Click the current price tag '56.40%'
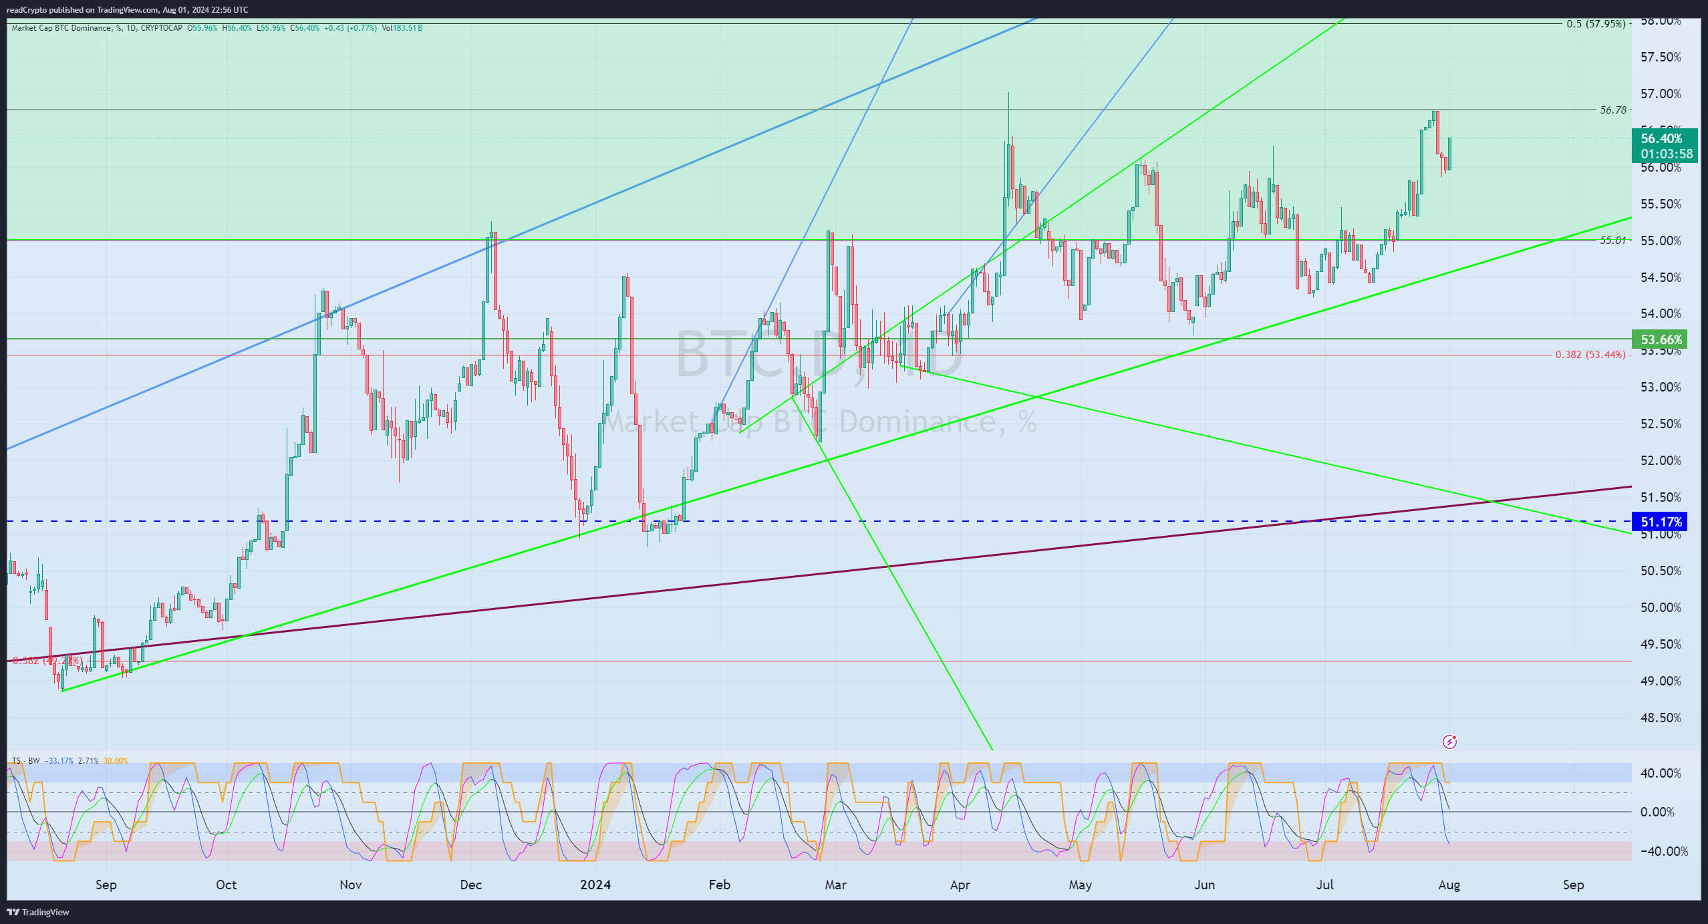1708x924 pixels. [x=1662, y=138]
